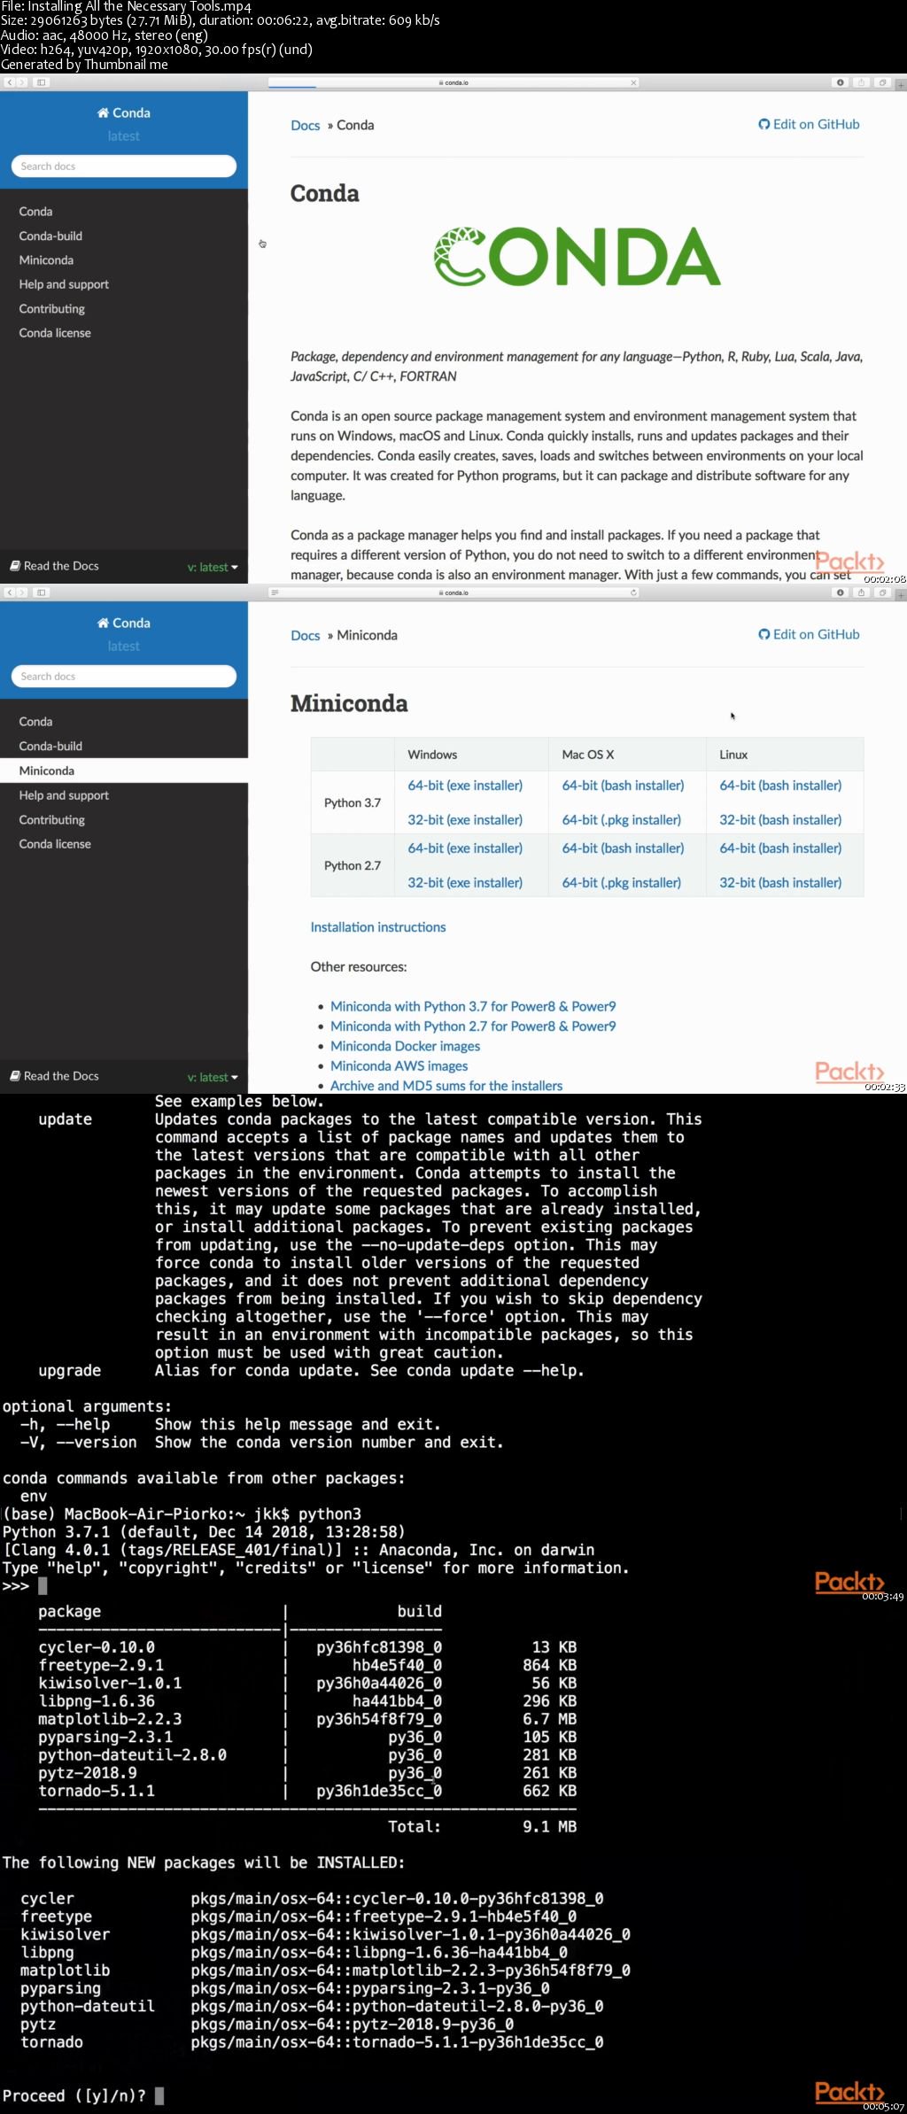907x2114 pixels.
Task: Open the Miniconda AWS images link
Action: (x=399, y=1066)
